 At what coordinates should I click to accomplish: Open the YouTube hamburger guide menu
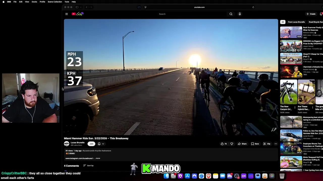coord(66,14)
